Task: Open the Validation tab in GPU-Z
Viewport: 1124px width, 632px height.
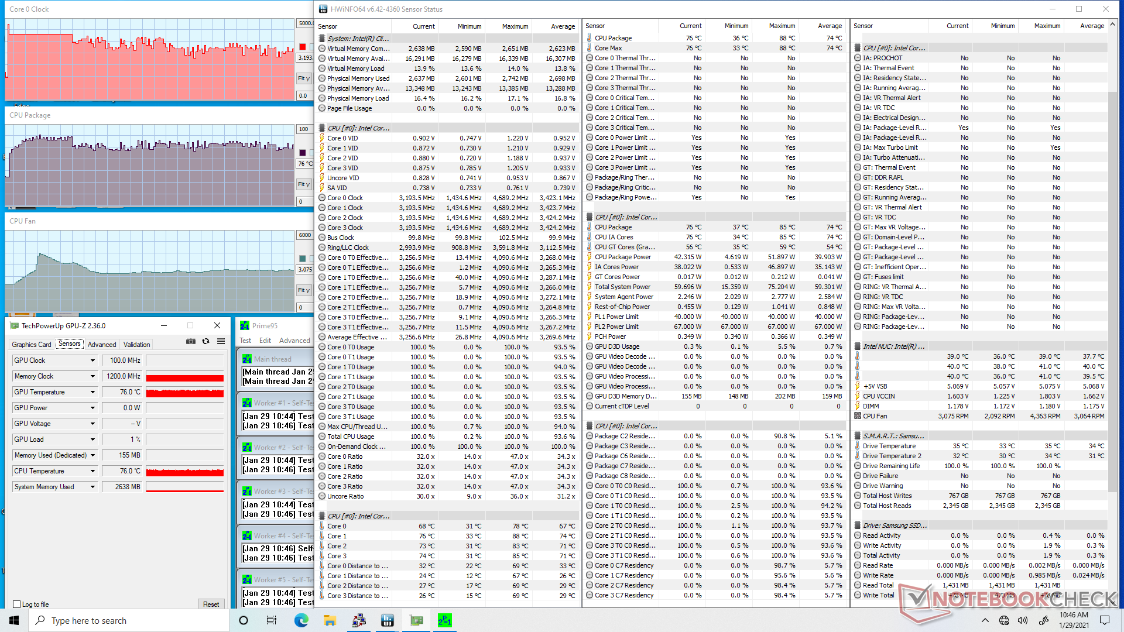Action: click(136, 345)
